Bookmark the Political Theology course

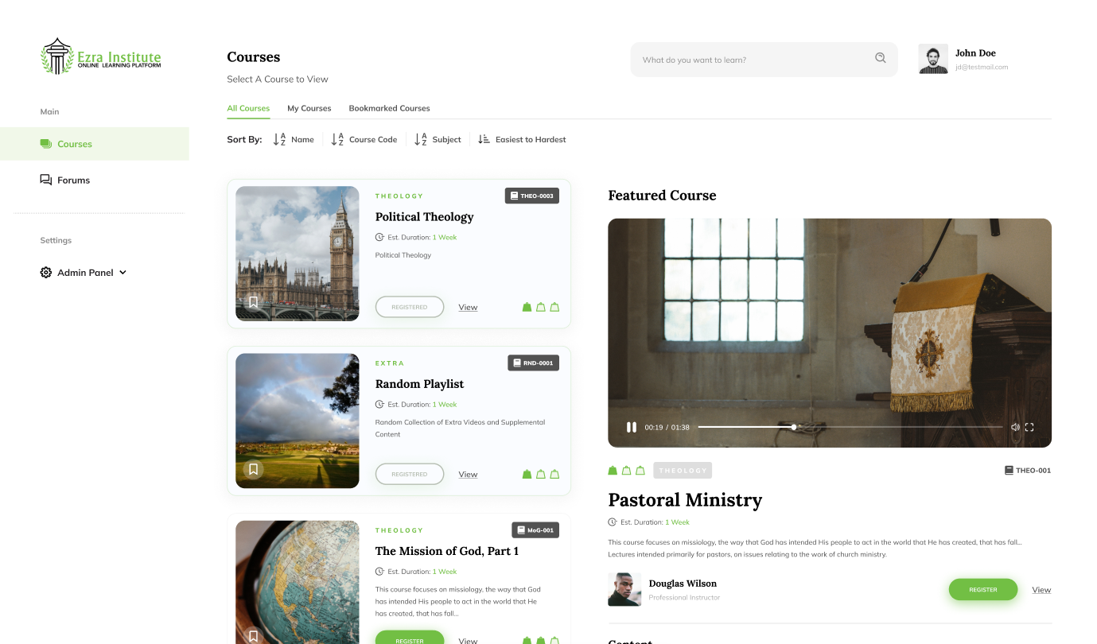[253, 302]
